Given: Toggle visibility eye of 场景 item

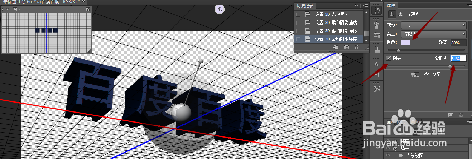Looking at the screenshot, I should (x=389, y=148).
